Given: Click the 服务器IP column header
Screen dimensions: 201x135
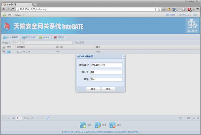Looking at the screenshot, I should coord(35,47).
